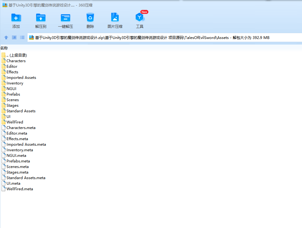Image resolution: width=302 pixels, height=228 pixels.
Task: Select the Characters folder icon
Action: click(x=3, y=61)
